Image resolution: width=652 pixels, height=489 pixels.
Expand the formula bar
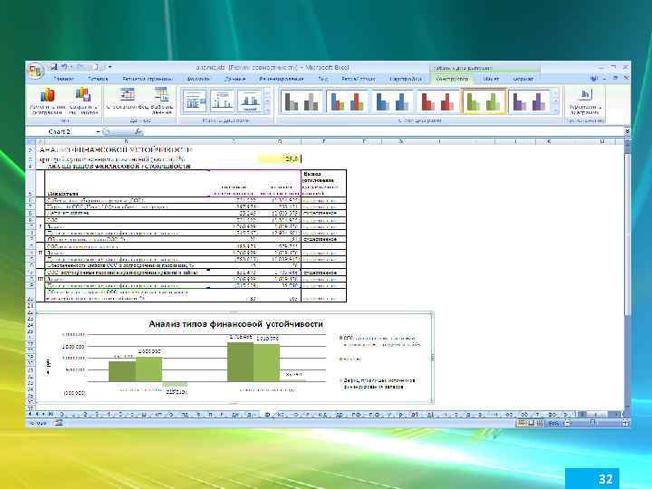[x=628, y=132]
